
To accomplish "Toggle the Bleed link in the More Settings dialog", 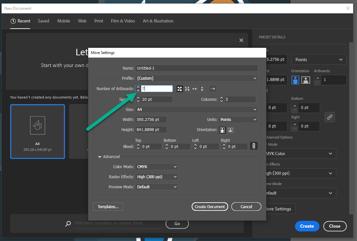I will tap(254, 146).
